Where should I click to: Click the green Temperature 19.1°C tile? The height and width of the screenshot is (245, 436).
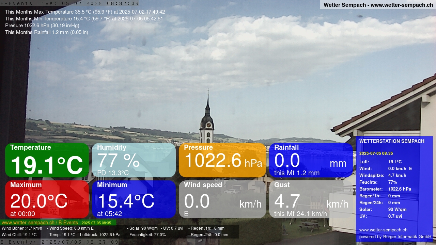pyautogui.click(x=47, y=160)
